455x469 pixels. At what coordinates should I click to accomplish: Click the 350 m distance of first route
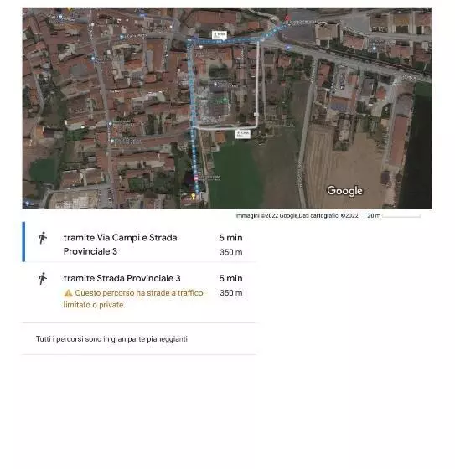point(230,252)
